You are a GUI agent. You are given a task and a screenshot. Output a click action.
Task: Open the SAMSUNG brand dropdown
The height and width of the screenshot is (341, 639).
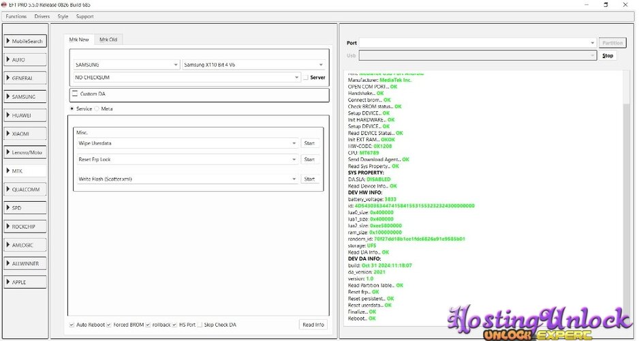[127, 65]
